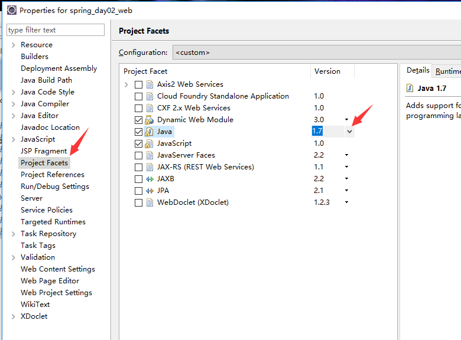The width and height of the screenshot is (461, 340).
Task: Expand the JavaScript tree node
Action: 13,139
